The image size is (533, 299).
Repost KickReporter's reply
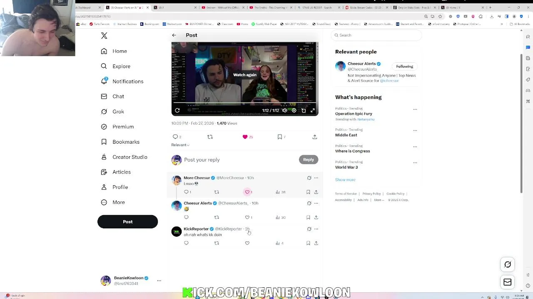(217, 243)
